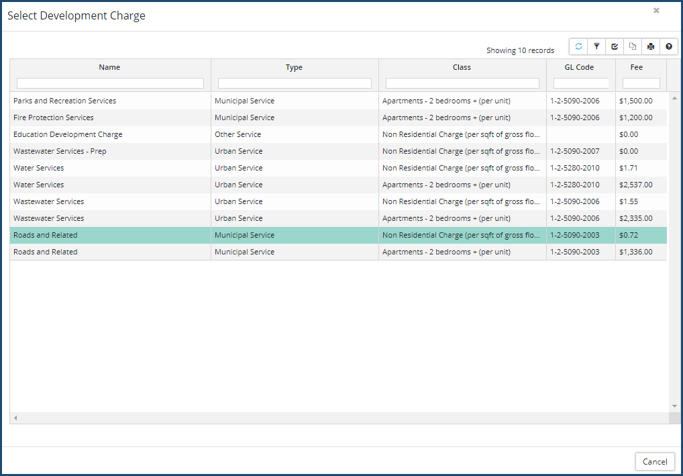683x476 pixels.
Task: Click the select-all checkmark icon
Action: click(615, 46)
